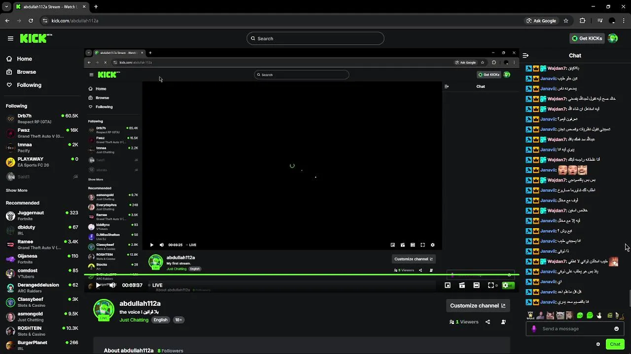
Task: Click the Ramee channel avatar
Action: pos(10,244)
